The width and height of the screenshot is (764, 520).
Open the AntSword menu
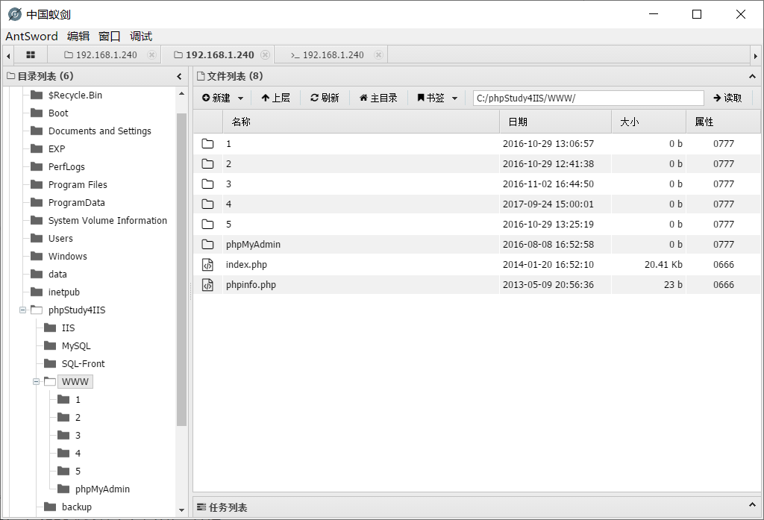coord(31,37)
